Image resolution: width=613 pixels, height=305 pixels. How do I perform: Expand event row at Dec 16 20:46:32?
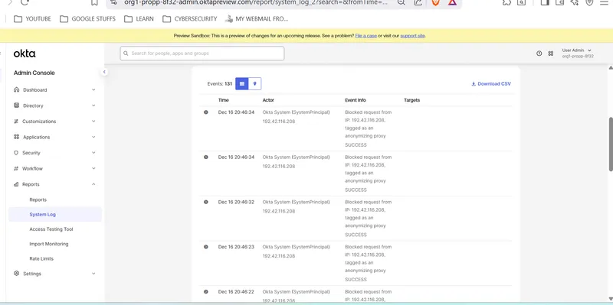(x=206, y=202)
